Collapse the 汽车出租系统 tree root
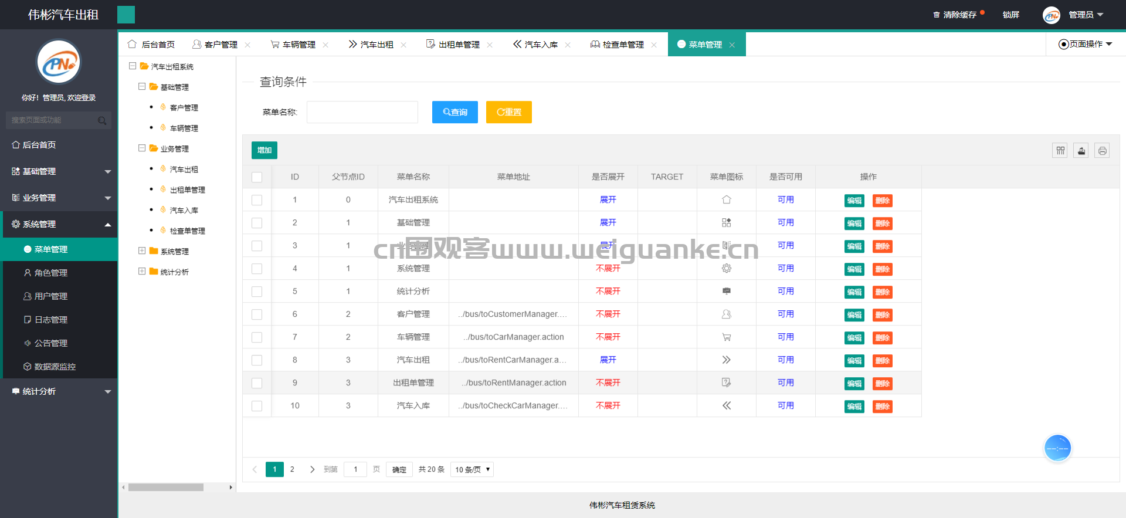 point(133,66)
